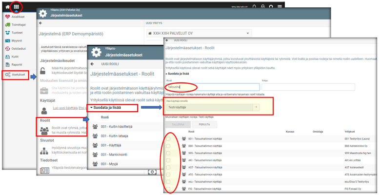Tick checkbox for 999 Taloushallinnon käyttäjä

pos(168,153)
